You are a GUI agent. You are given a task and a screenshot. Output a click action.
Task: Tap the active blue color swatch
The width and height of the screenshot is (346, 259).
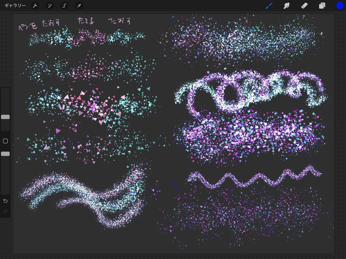click(x=338, y=5)
